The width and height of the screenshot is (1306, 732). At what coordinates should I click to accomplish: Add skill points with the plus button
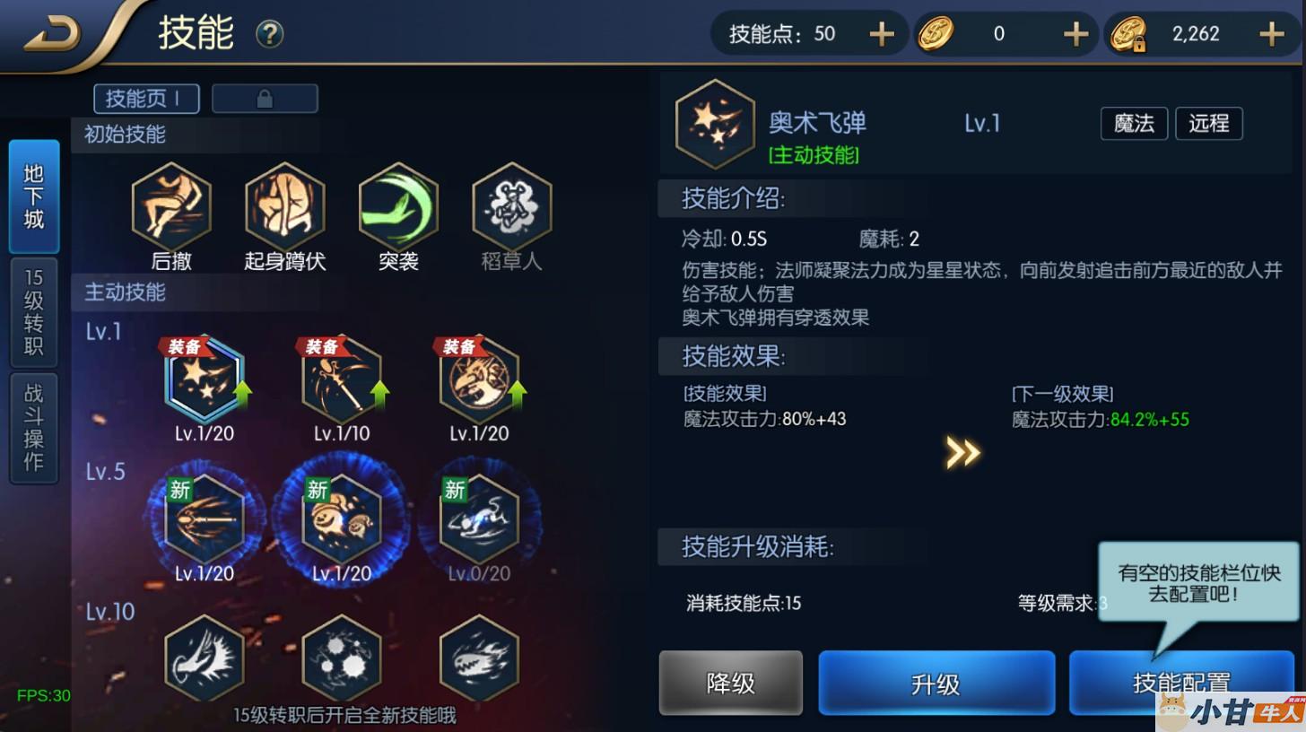[882, 34]
